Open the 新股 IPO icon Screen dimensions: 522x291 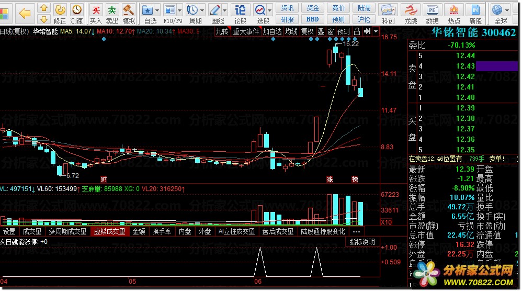[475, 14]
